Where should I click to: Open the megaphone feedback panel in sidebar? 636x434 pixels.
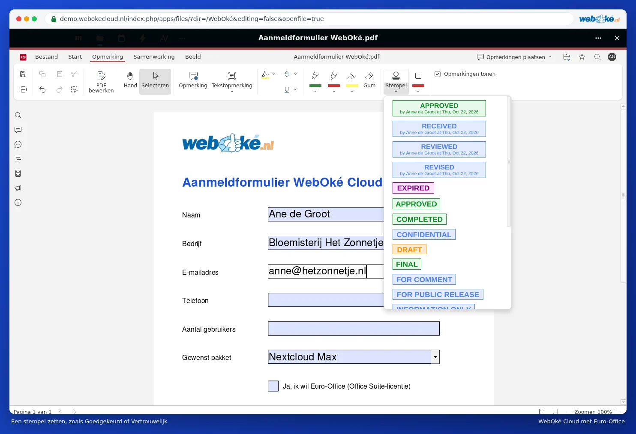[x=18, y=188]
